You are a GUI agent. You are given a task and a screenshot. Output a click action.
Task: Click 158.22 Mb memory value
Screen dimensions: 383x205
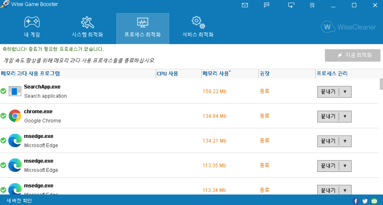214,91
